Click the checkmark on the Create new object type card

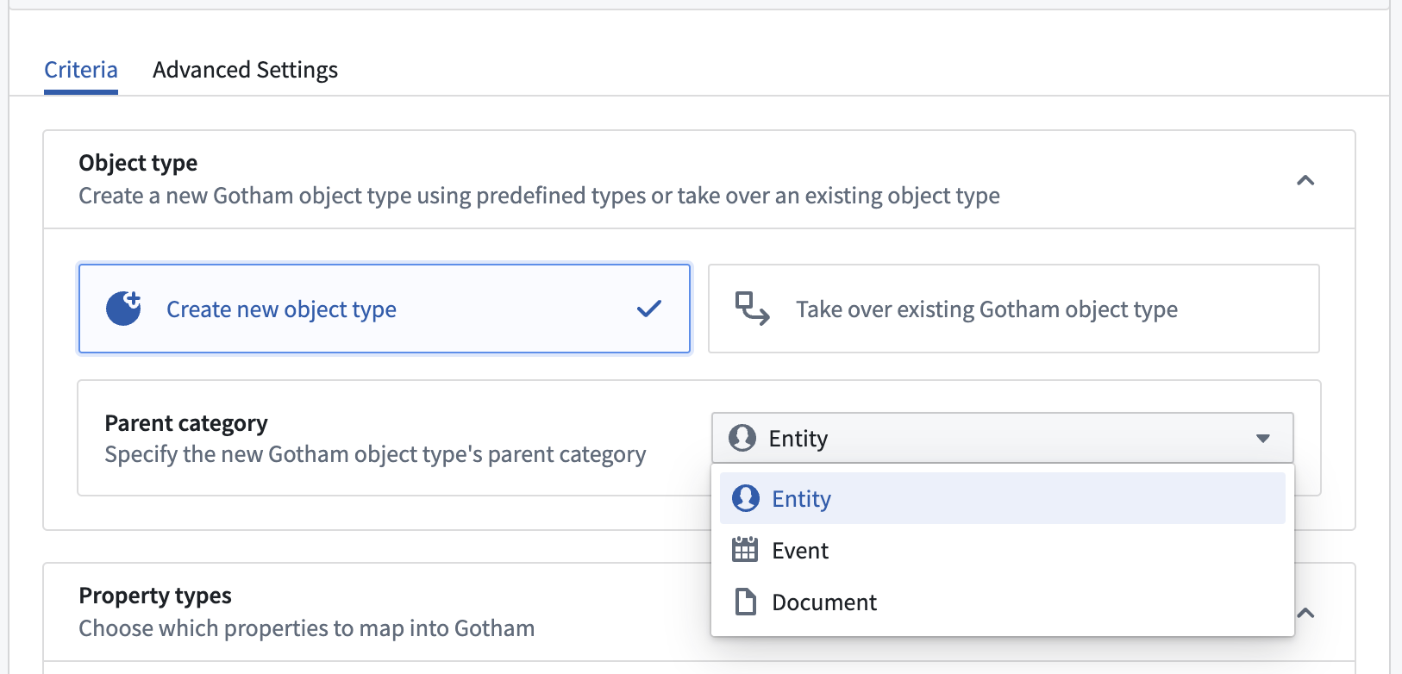tap(649, 309)
